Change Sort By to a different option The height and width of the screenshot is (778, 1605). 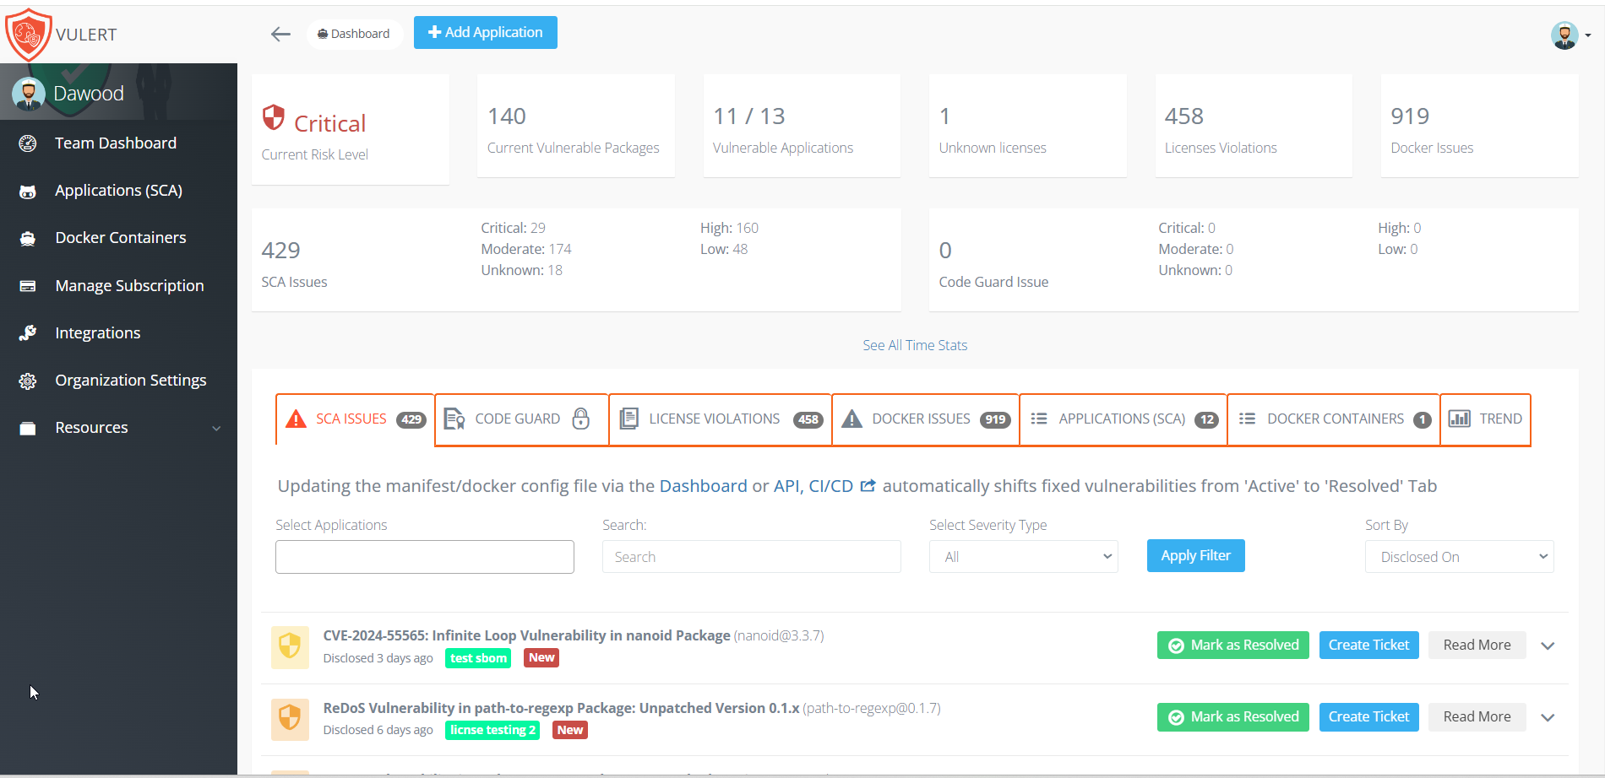pos(1459,556)
